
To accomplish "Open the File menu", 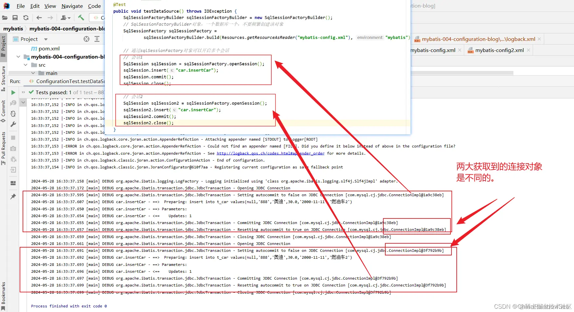I will click(x=21, y=6).
